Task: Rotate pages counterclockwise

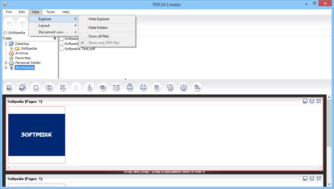Action: (x=170, y=87)
